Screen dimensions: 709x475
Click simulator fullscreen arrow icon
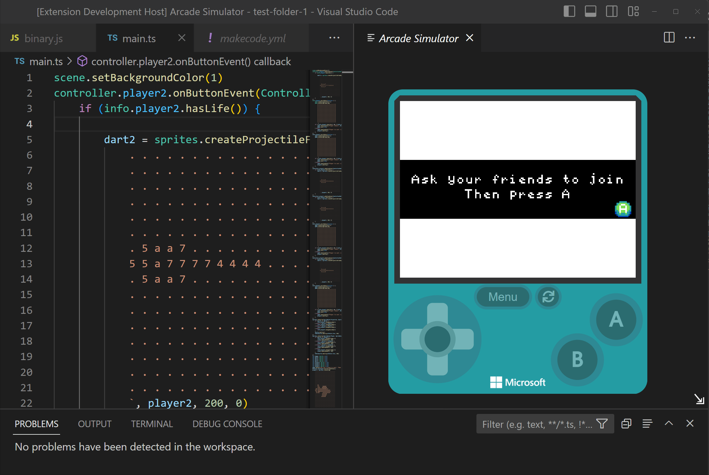pos(699,399)
